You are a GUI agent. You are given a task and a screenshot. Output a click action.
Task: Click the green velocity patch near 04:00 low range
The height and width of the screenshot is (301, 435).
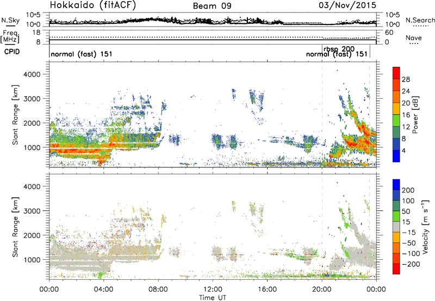click(x=100, y=275)
